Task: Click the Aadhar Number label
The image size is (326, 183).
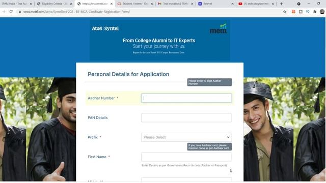Action: click(x=101, y=98)
